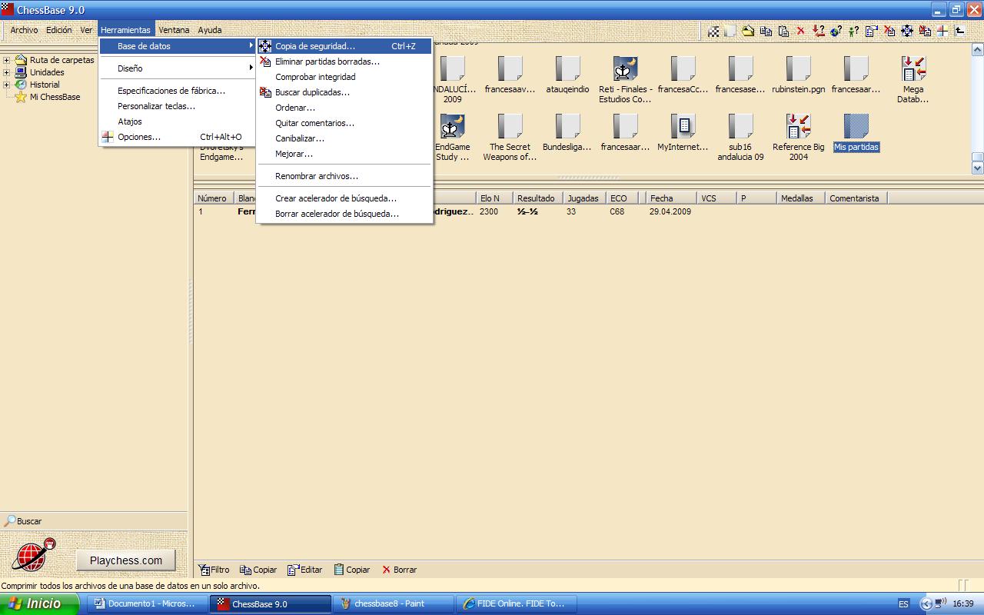Choose Comprobar integridad menu entry
This screenshot has width=984, height=615.
pyautogui.click(x=344, y=77)
